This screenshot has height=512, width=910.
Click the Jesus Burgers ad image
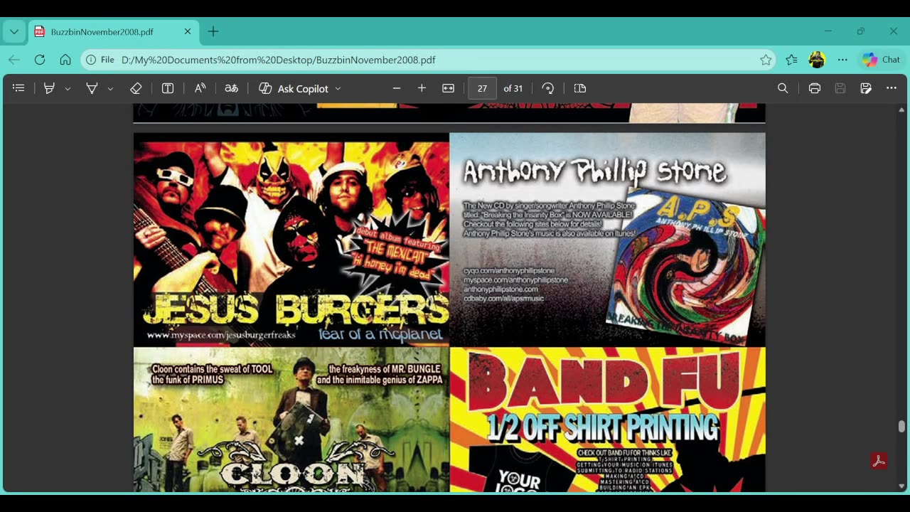coord(291,240)
